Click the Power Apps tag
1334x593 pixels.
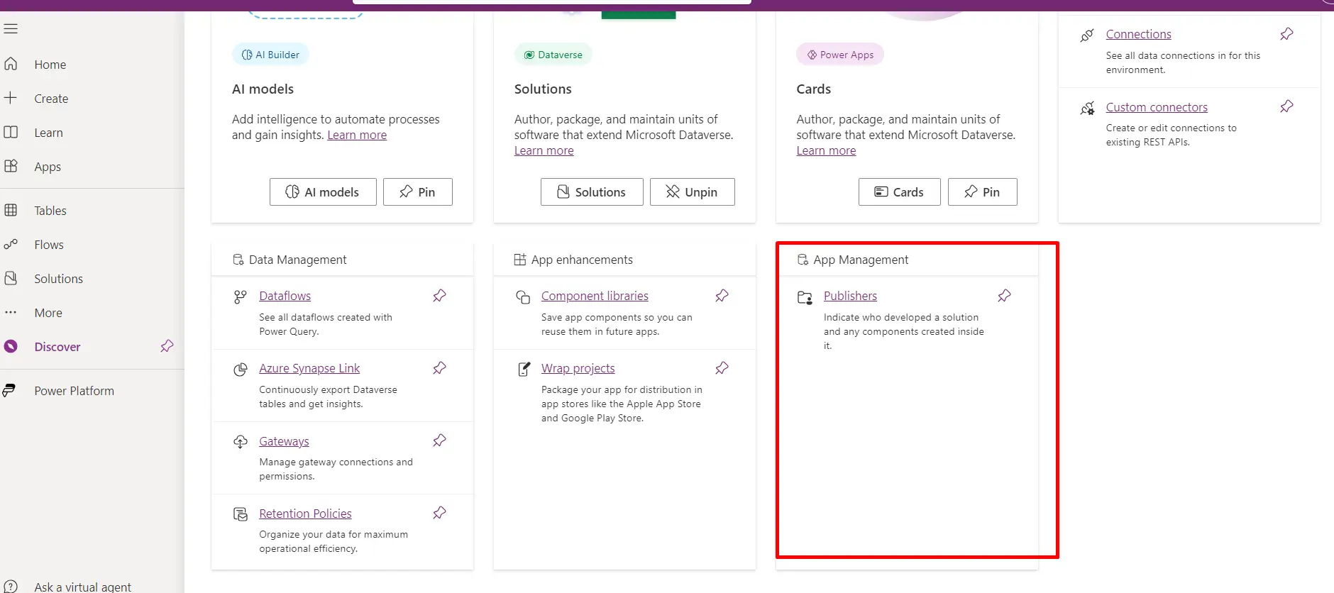pyautogui.click(x=840, y=55)
